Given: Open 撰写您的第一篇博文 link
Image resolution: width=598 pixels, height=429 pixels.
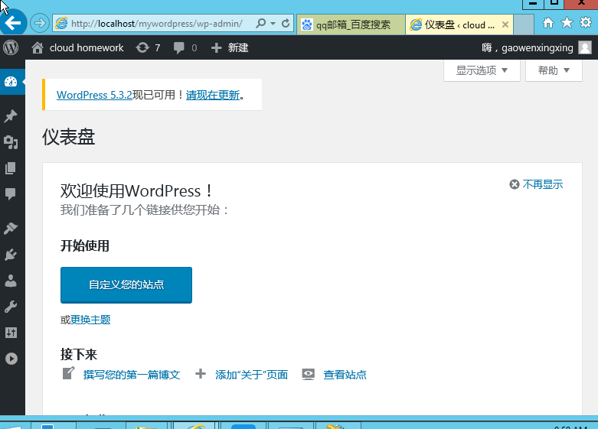Looking at the screenshot, I should pyautogui.click(x=132, y=375).
